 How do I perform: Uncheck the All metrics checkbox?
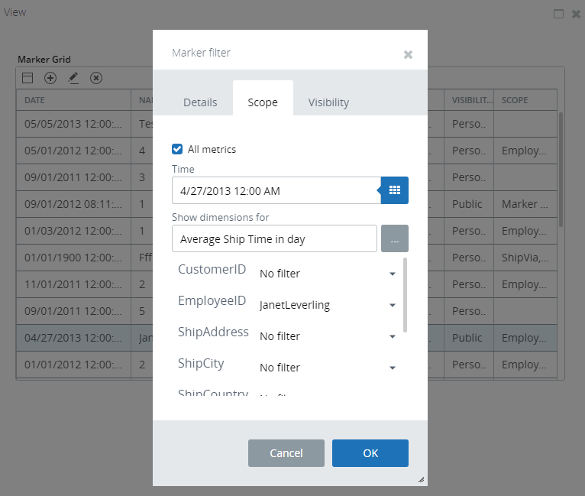click(x=177, y=149)
